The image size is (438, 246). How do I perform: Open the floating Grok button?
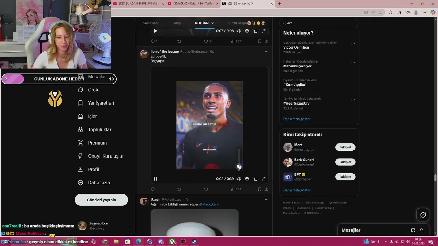pos(423,215)
